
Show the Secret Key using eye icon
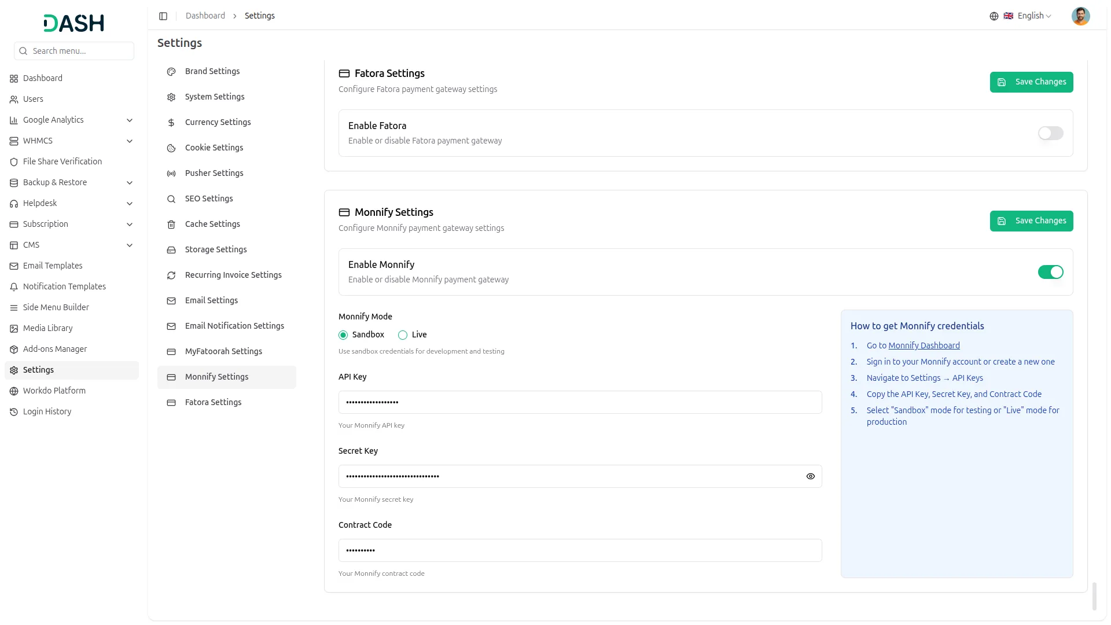(x=810, y=476)
